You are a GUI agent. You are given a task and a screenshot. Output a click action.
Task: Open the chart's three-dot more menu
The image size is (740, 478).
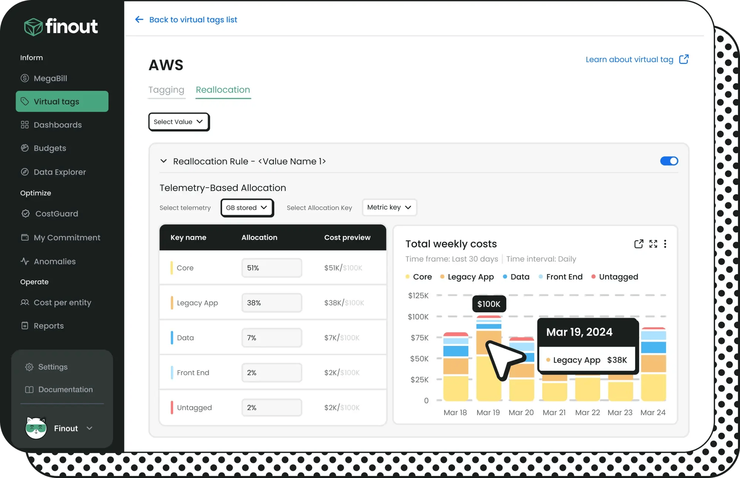(665, 244)
